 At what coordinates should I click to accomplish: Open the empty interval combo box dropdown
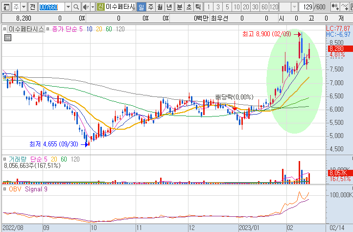coord(294,7)
